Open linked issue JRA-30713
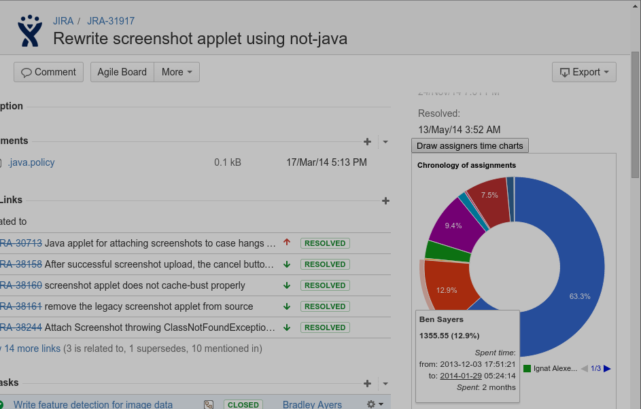Viewport: 641px width, 409px height. pos(21,243)
